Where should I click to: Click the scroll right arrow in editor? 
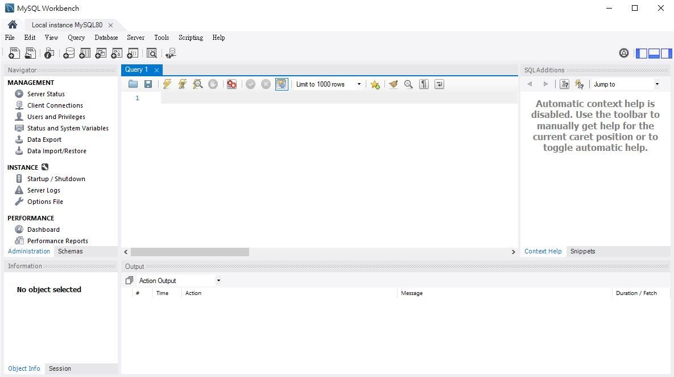point(513,252)
